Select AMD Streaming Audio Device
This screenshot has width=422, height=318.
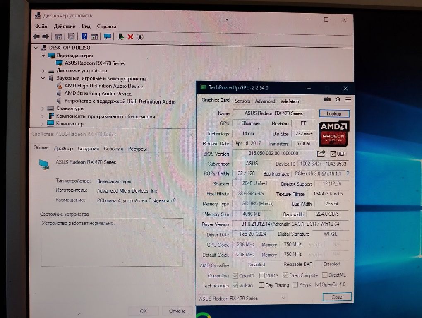pyautogui.click(x=98, y=94)
